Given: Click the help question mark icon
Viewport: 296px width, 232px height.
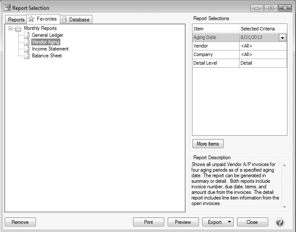Looking at the screenshot, I should click(x=280, y=222).
